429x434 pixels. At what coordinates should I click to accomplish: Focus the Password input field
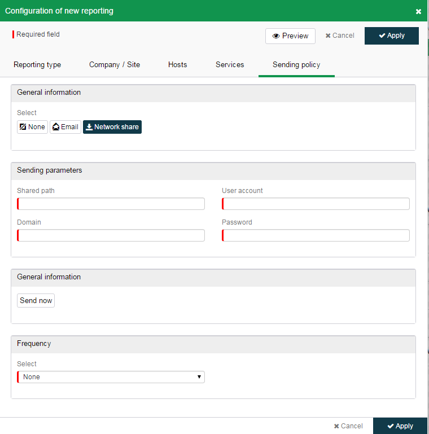point(316,235)
